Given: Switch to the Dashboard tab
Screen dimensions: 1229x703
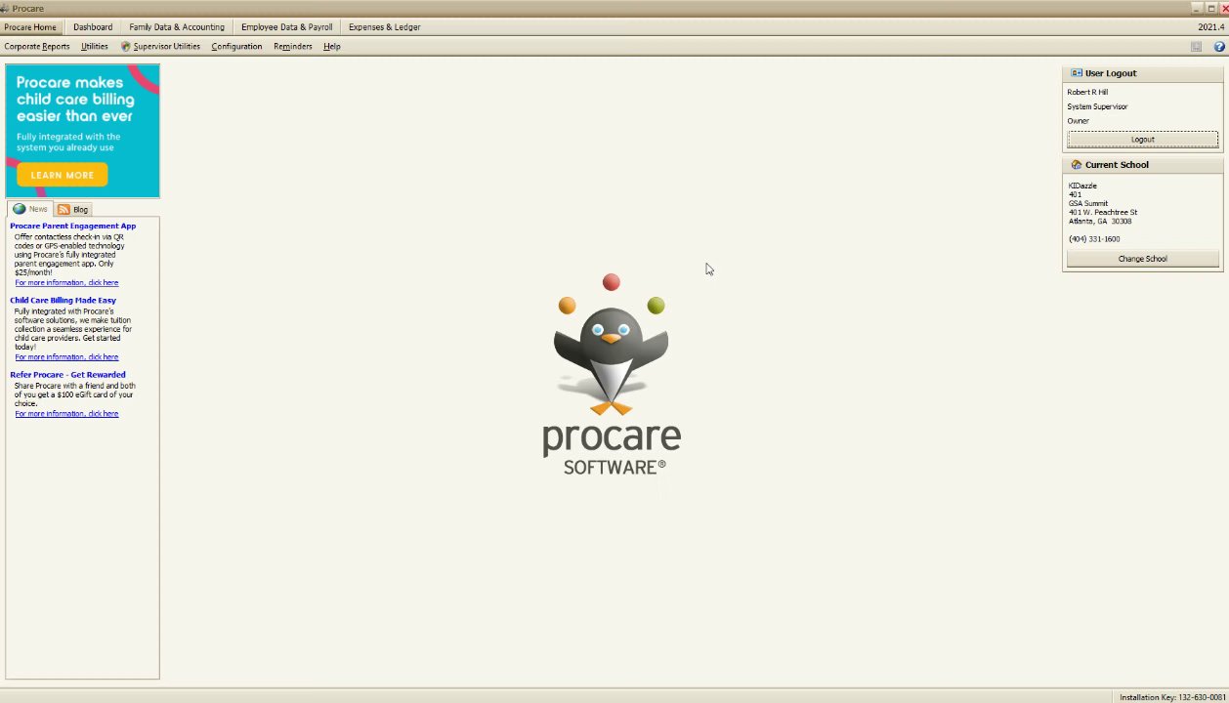Looking at the screenshot, I should (93, 27).
